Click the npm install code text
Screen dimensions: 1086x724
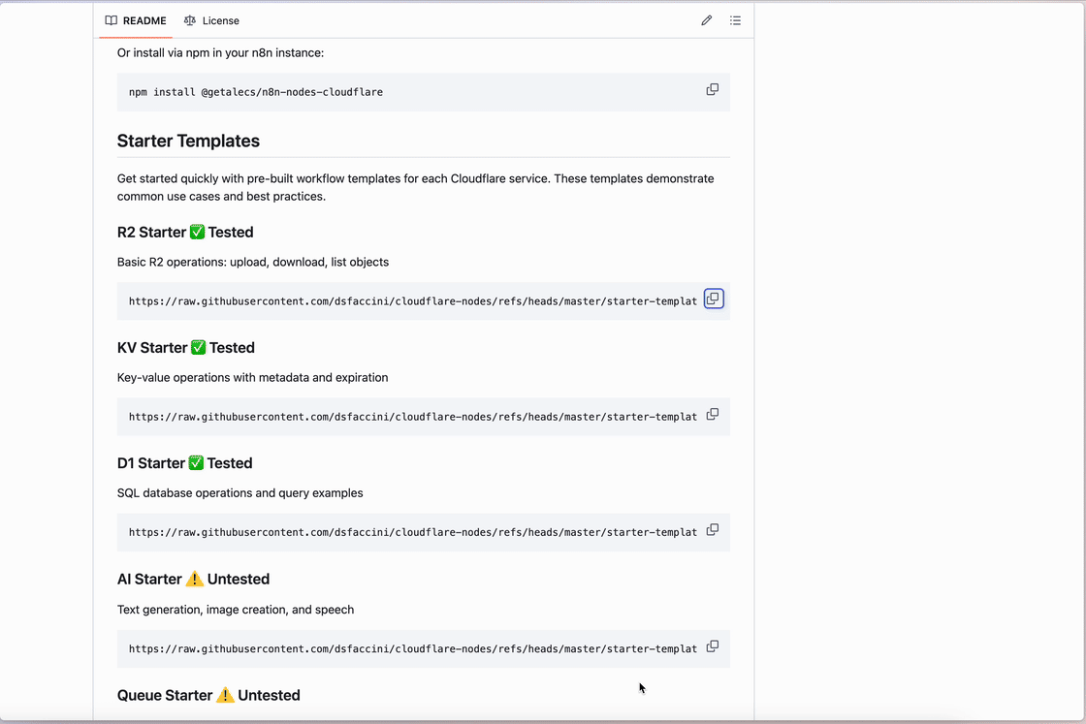[x=256, y=92]
